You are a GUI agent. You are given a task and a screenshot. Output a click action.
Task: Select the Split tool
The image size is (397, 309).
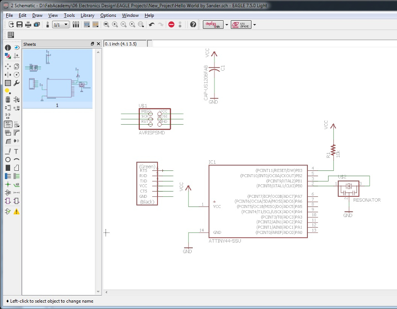tap(8, 141)
